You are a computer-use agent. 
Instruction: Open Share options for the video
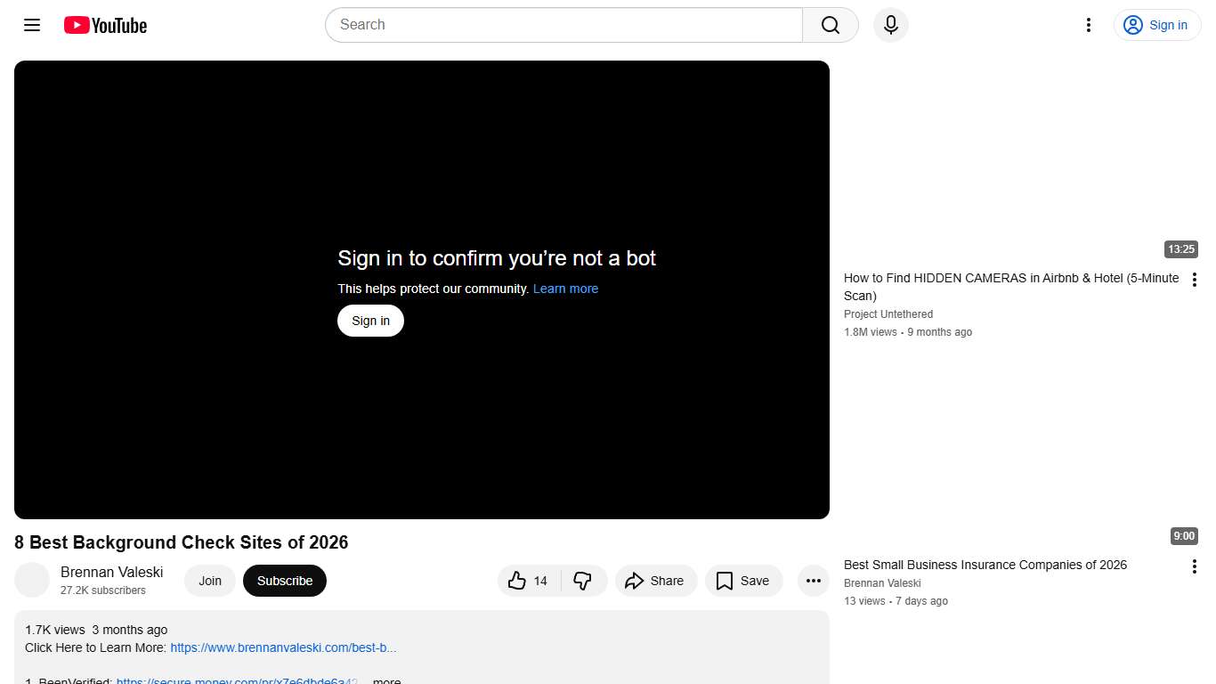click(x=656, y=581)
